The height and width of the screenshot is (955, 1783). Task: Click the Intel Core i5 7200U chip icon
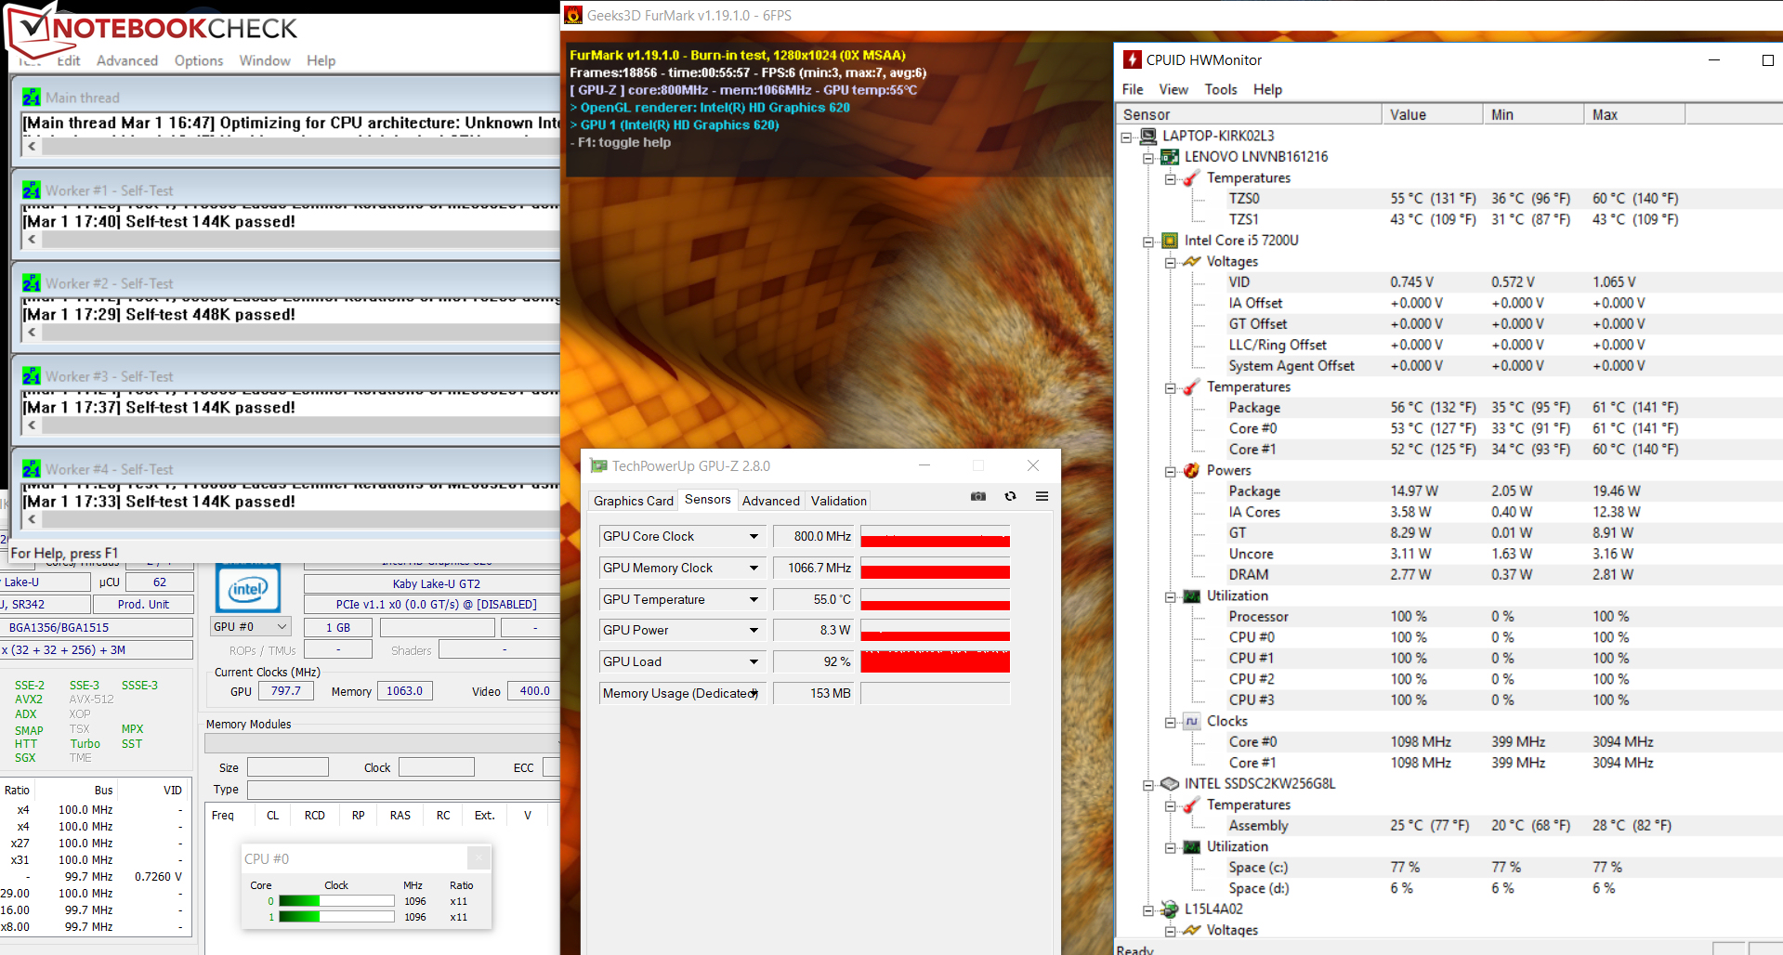pyautogui.click(x=1170, y=241)
